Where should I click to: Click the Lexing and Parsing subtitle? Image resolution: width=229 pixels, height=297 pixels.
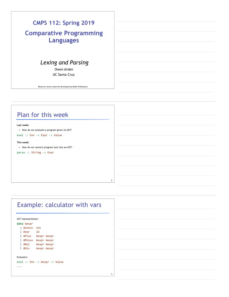tap(65, 62)
